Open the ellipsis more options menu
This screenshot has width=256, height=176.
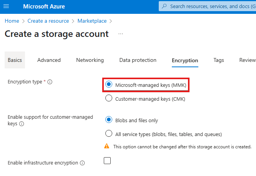point(121,34)
